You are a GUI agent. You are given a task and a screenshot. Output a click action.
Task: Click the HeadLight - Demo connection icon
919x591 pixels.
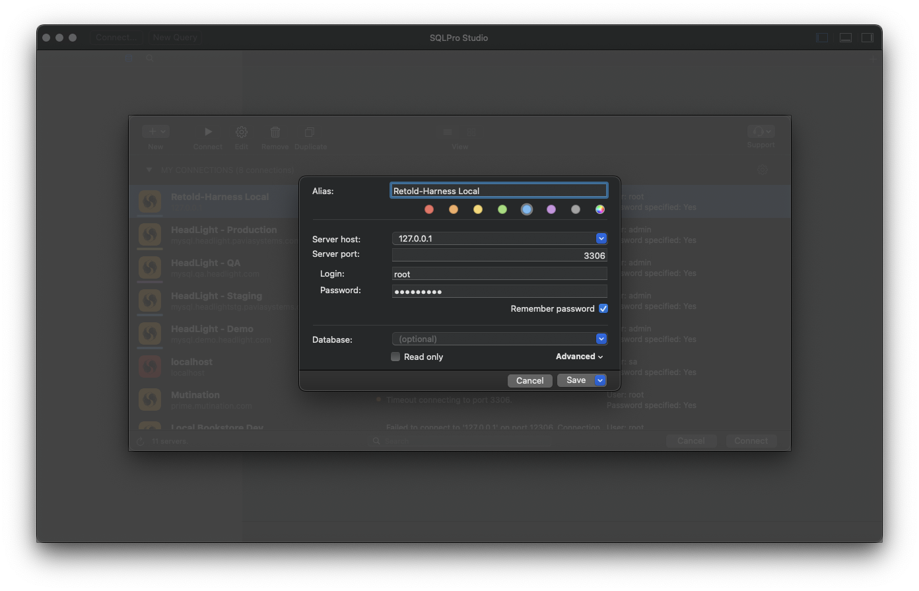(150, 333)
